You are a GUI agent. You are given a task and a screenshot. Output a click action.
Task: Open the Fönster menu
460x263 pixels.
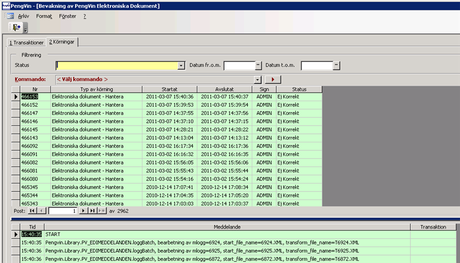pyautogui.click(x=68, y=17)
